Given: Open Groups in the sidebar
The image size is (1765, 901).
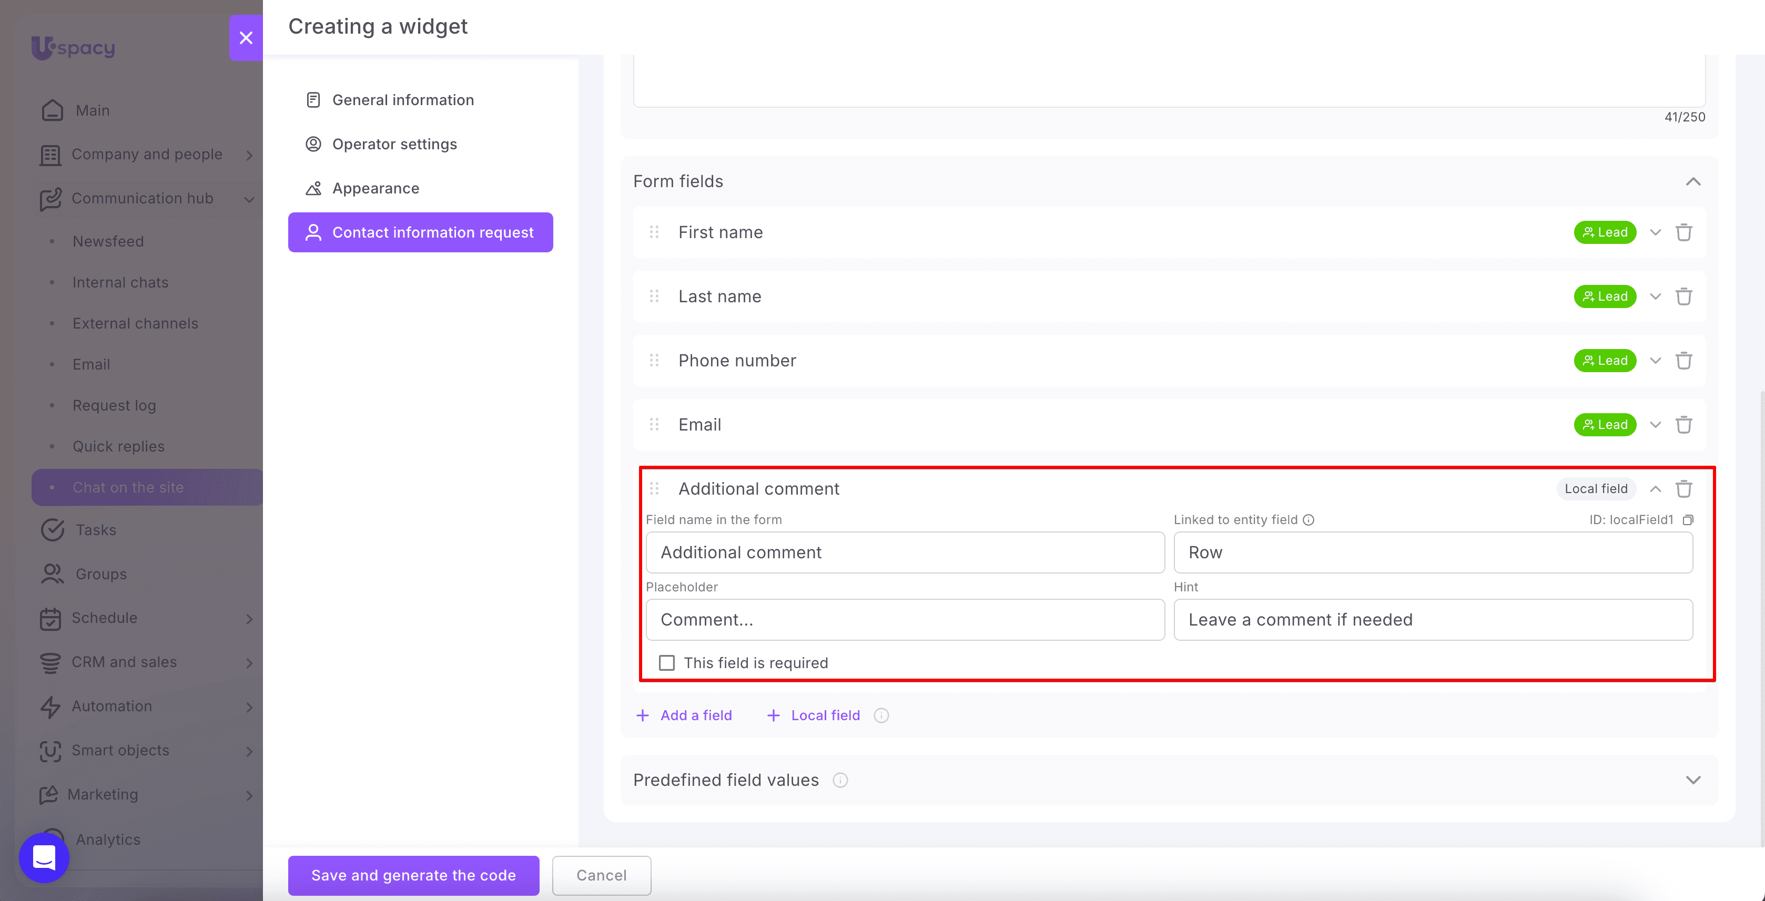Looking at the screenshot, I should pyautogui.click(x=84, y=574).
